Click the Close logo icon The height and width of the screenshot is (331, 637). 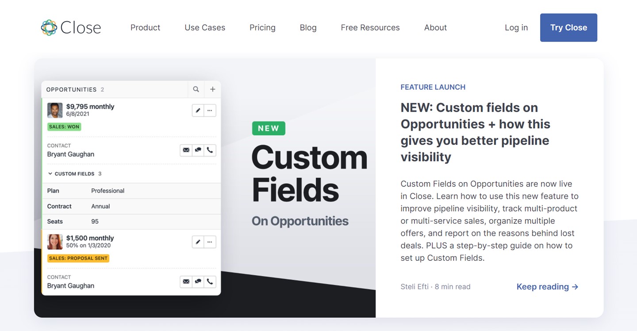49,27
